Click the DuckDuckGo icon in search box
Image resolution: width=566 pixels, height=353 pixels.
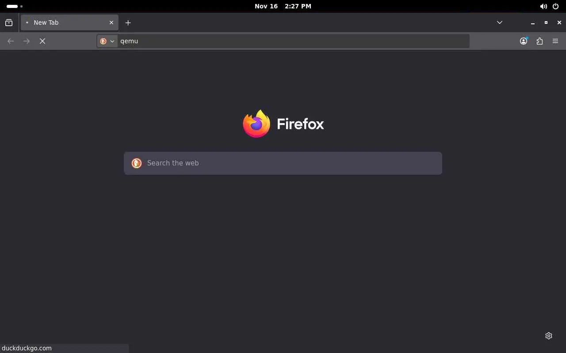point(137,163)
